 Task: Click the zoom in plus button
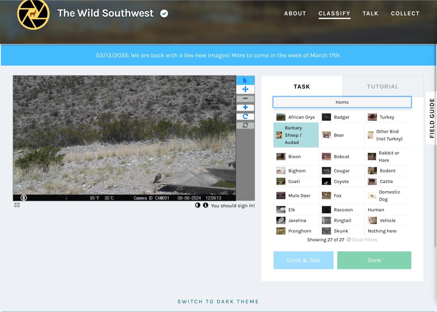pyautogui.click(x=245, y=108)
